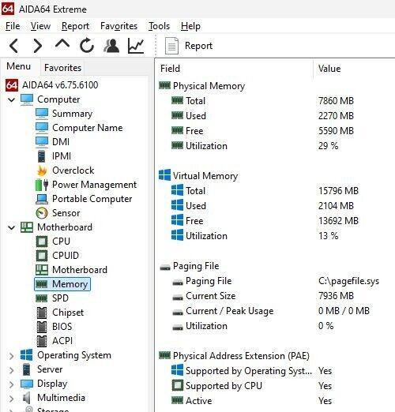The width and height of the screenshot is (395, 412).
Task: Click the Report toolbar button label
Action: click(x=198, y=46)
